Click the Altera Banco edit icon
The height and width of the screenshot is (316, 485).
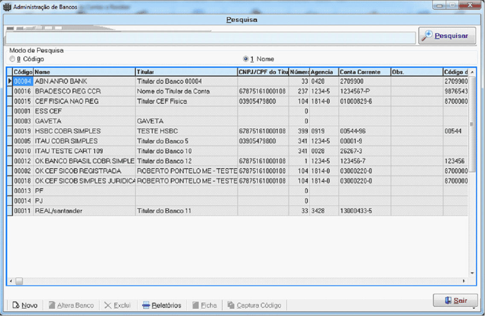(52, 305)
